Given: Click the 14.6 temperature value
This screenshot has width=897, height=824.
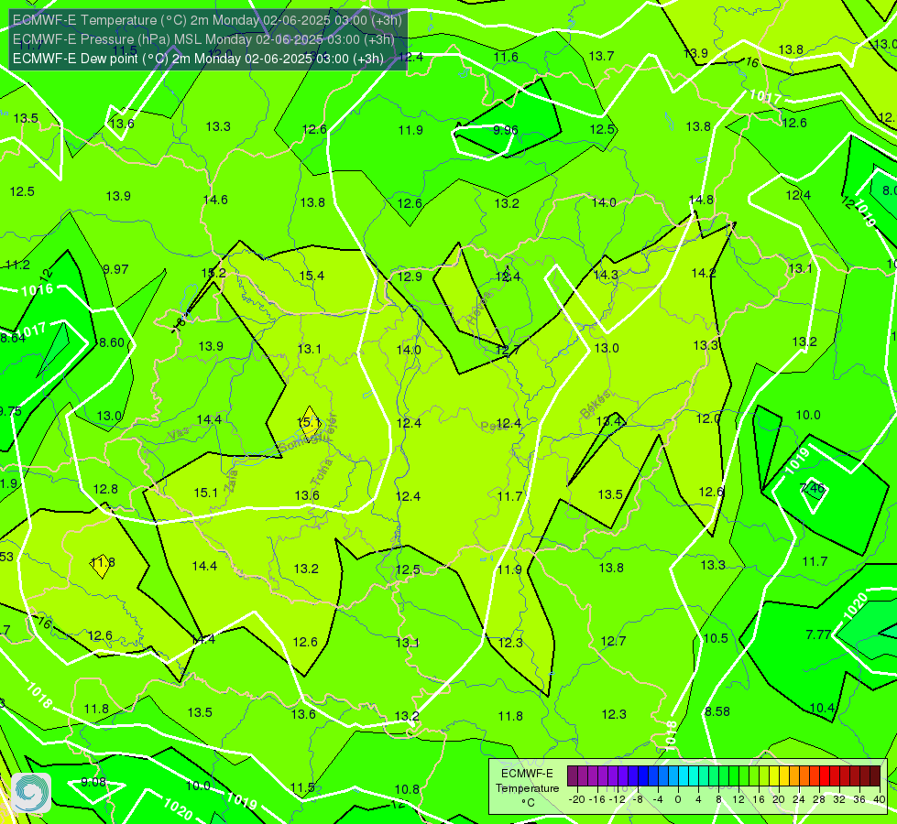Looking at the screenshot, I should (x=215, y=201).
